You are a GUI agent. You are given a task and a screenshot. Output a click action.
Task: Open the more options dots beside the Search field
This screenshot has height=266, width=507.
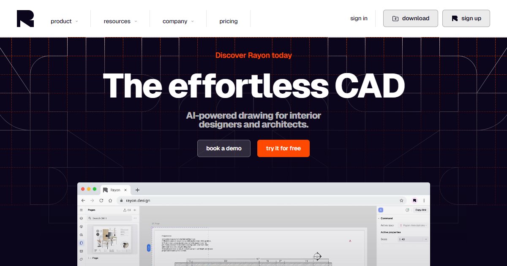tap(135, 218)
